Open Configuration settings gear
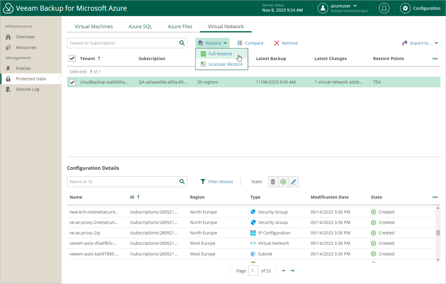The height and width of the screenshot is (284, 446). 405,8
